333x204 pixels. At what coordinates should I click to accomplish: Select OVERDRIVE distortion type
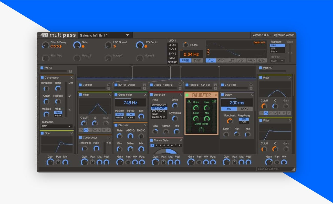click(x=159, y=105)
